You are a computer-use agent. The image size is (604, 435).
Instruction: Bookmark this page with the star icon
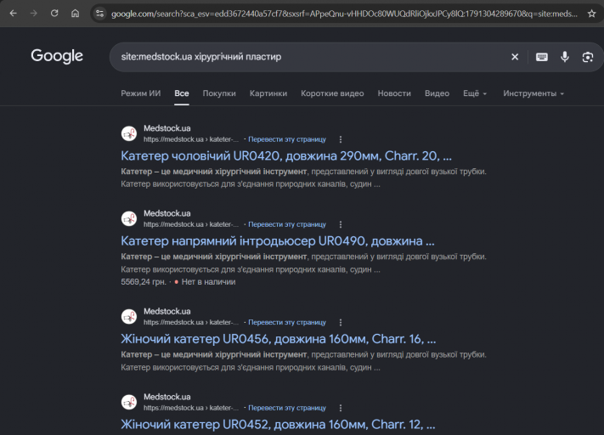point(591,14)
